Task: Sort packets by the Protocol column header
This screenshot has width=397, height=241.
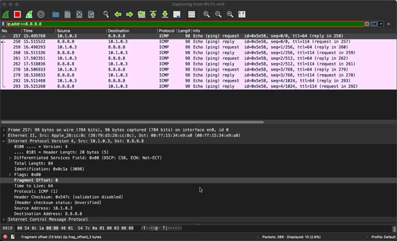Action: (167, 31)
